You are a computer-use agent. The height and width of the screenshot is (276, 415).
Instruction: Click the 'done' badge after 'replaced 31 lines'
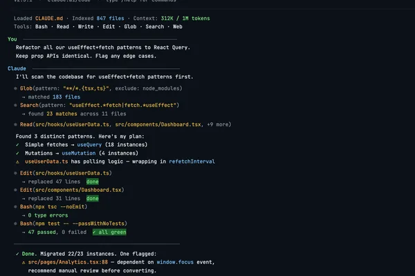click(x=93, y=198)
